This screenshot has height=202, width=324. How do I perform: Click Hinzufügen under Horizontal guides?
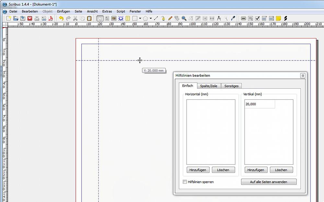pyautogui.click(x=198, y=170)
